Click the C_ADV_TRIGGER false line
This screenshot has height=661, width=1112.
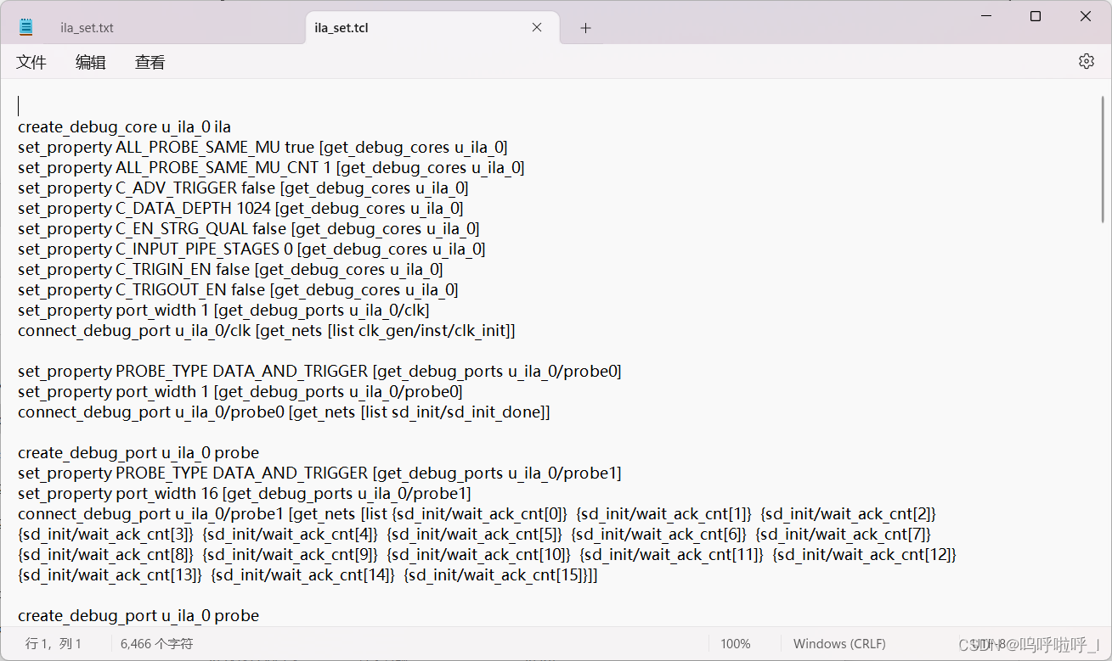(x=243, y=188)
